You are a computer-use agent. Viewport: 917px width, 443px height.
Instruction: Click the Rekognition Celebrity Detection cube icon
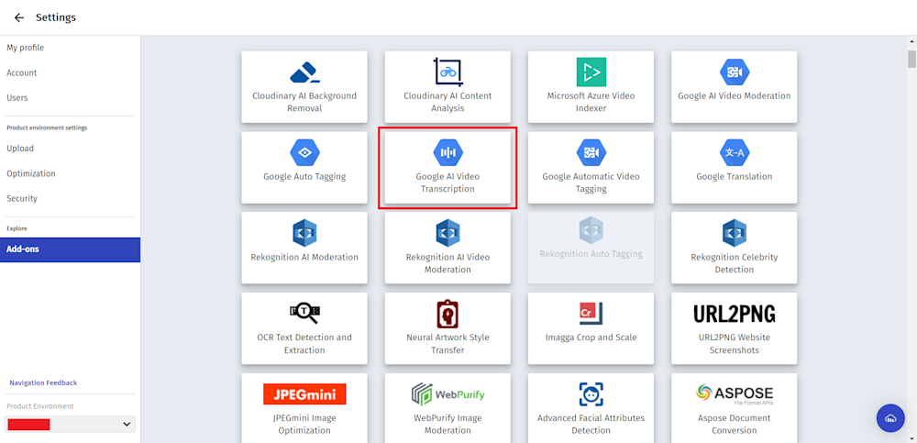point(735,233)
